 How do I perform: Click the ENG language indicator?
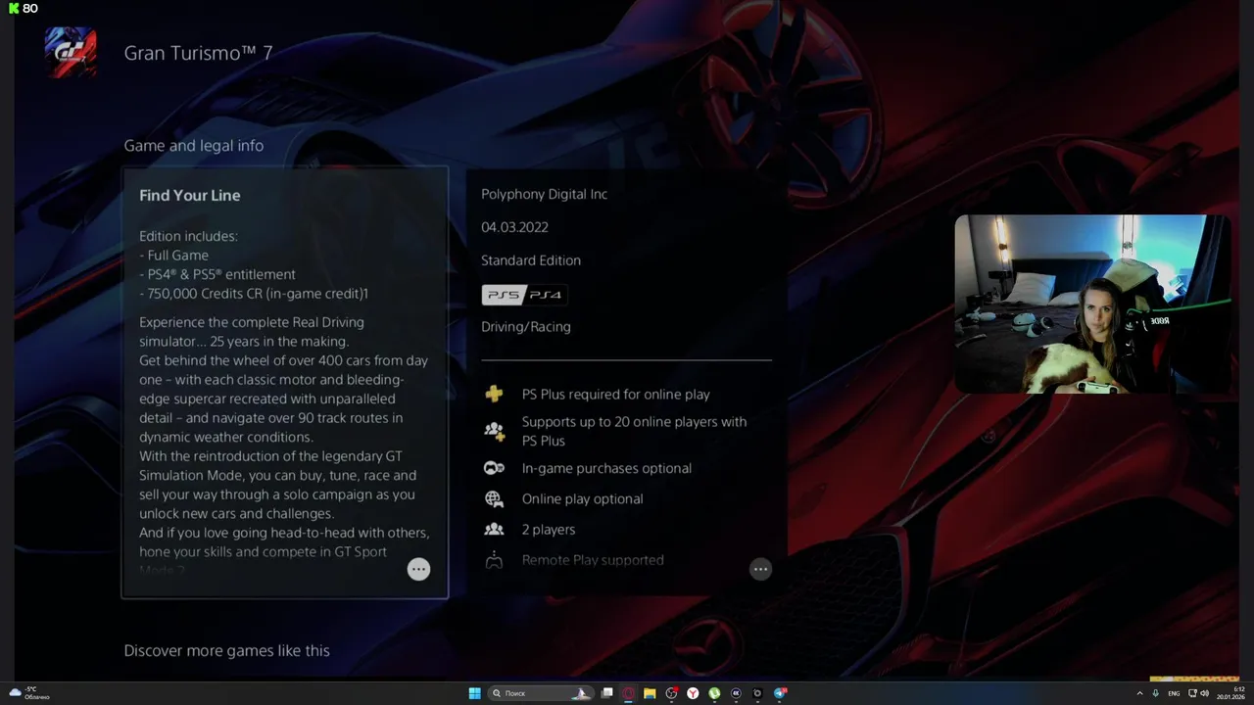pyautogui.click(x=1174, y=693)
